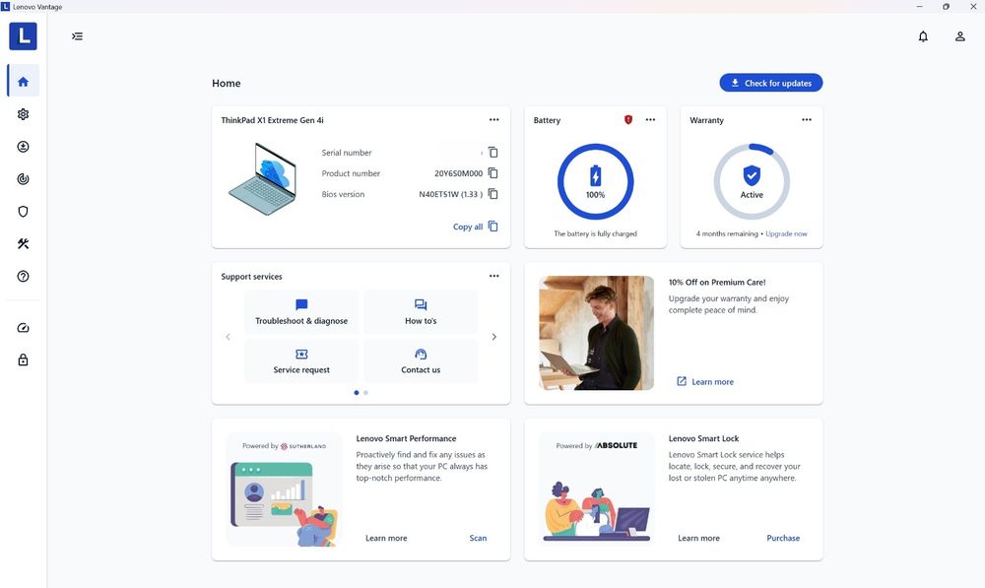985x588 pixels.
Task: Open user account profile icon
Action: pos(959,36)
